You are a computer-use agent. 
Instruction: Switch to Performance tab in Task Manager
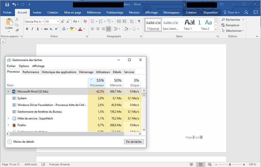[x=31, y=72]
